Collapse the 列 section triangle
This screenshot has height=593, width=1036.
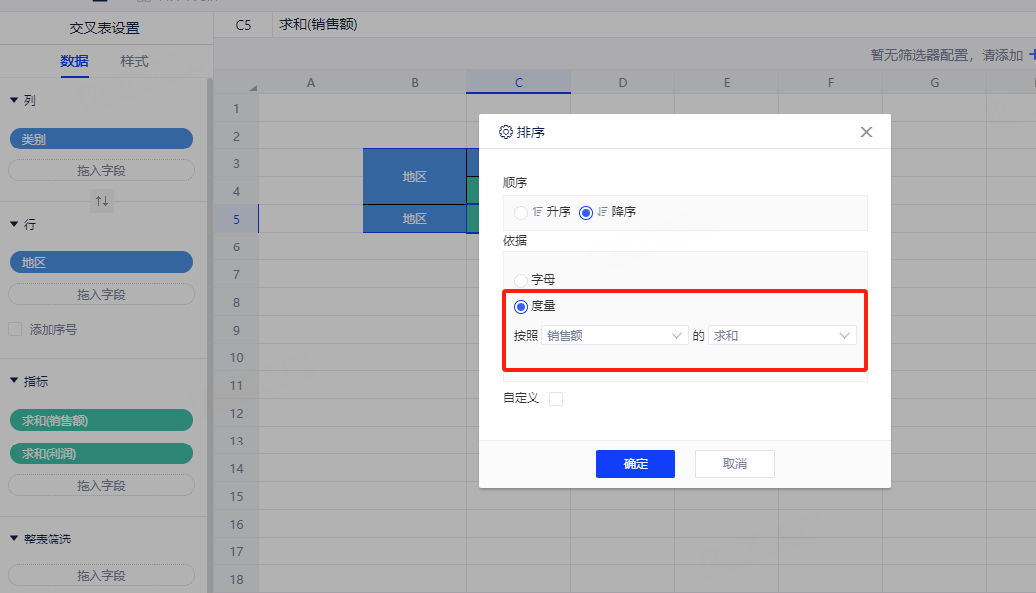[x=14, y=100]
